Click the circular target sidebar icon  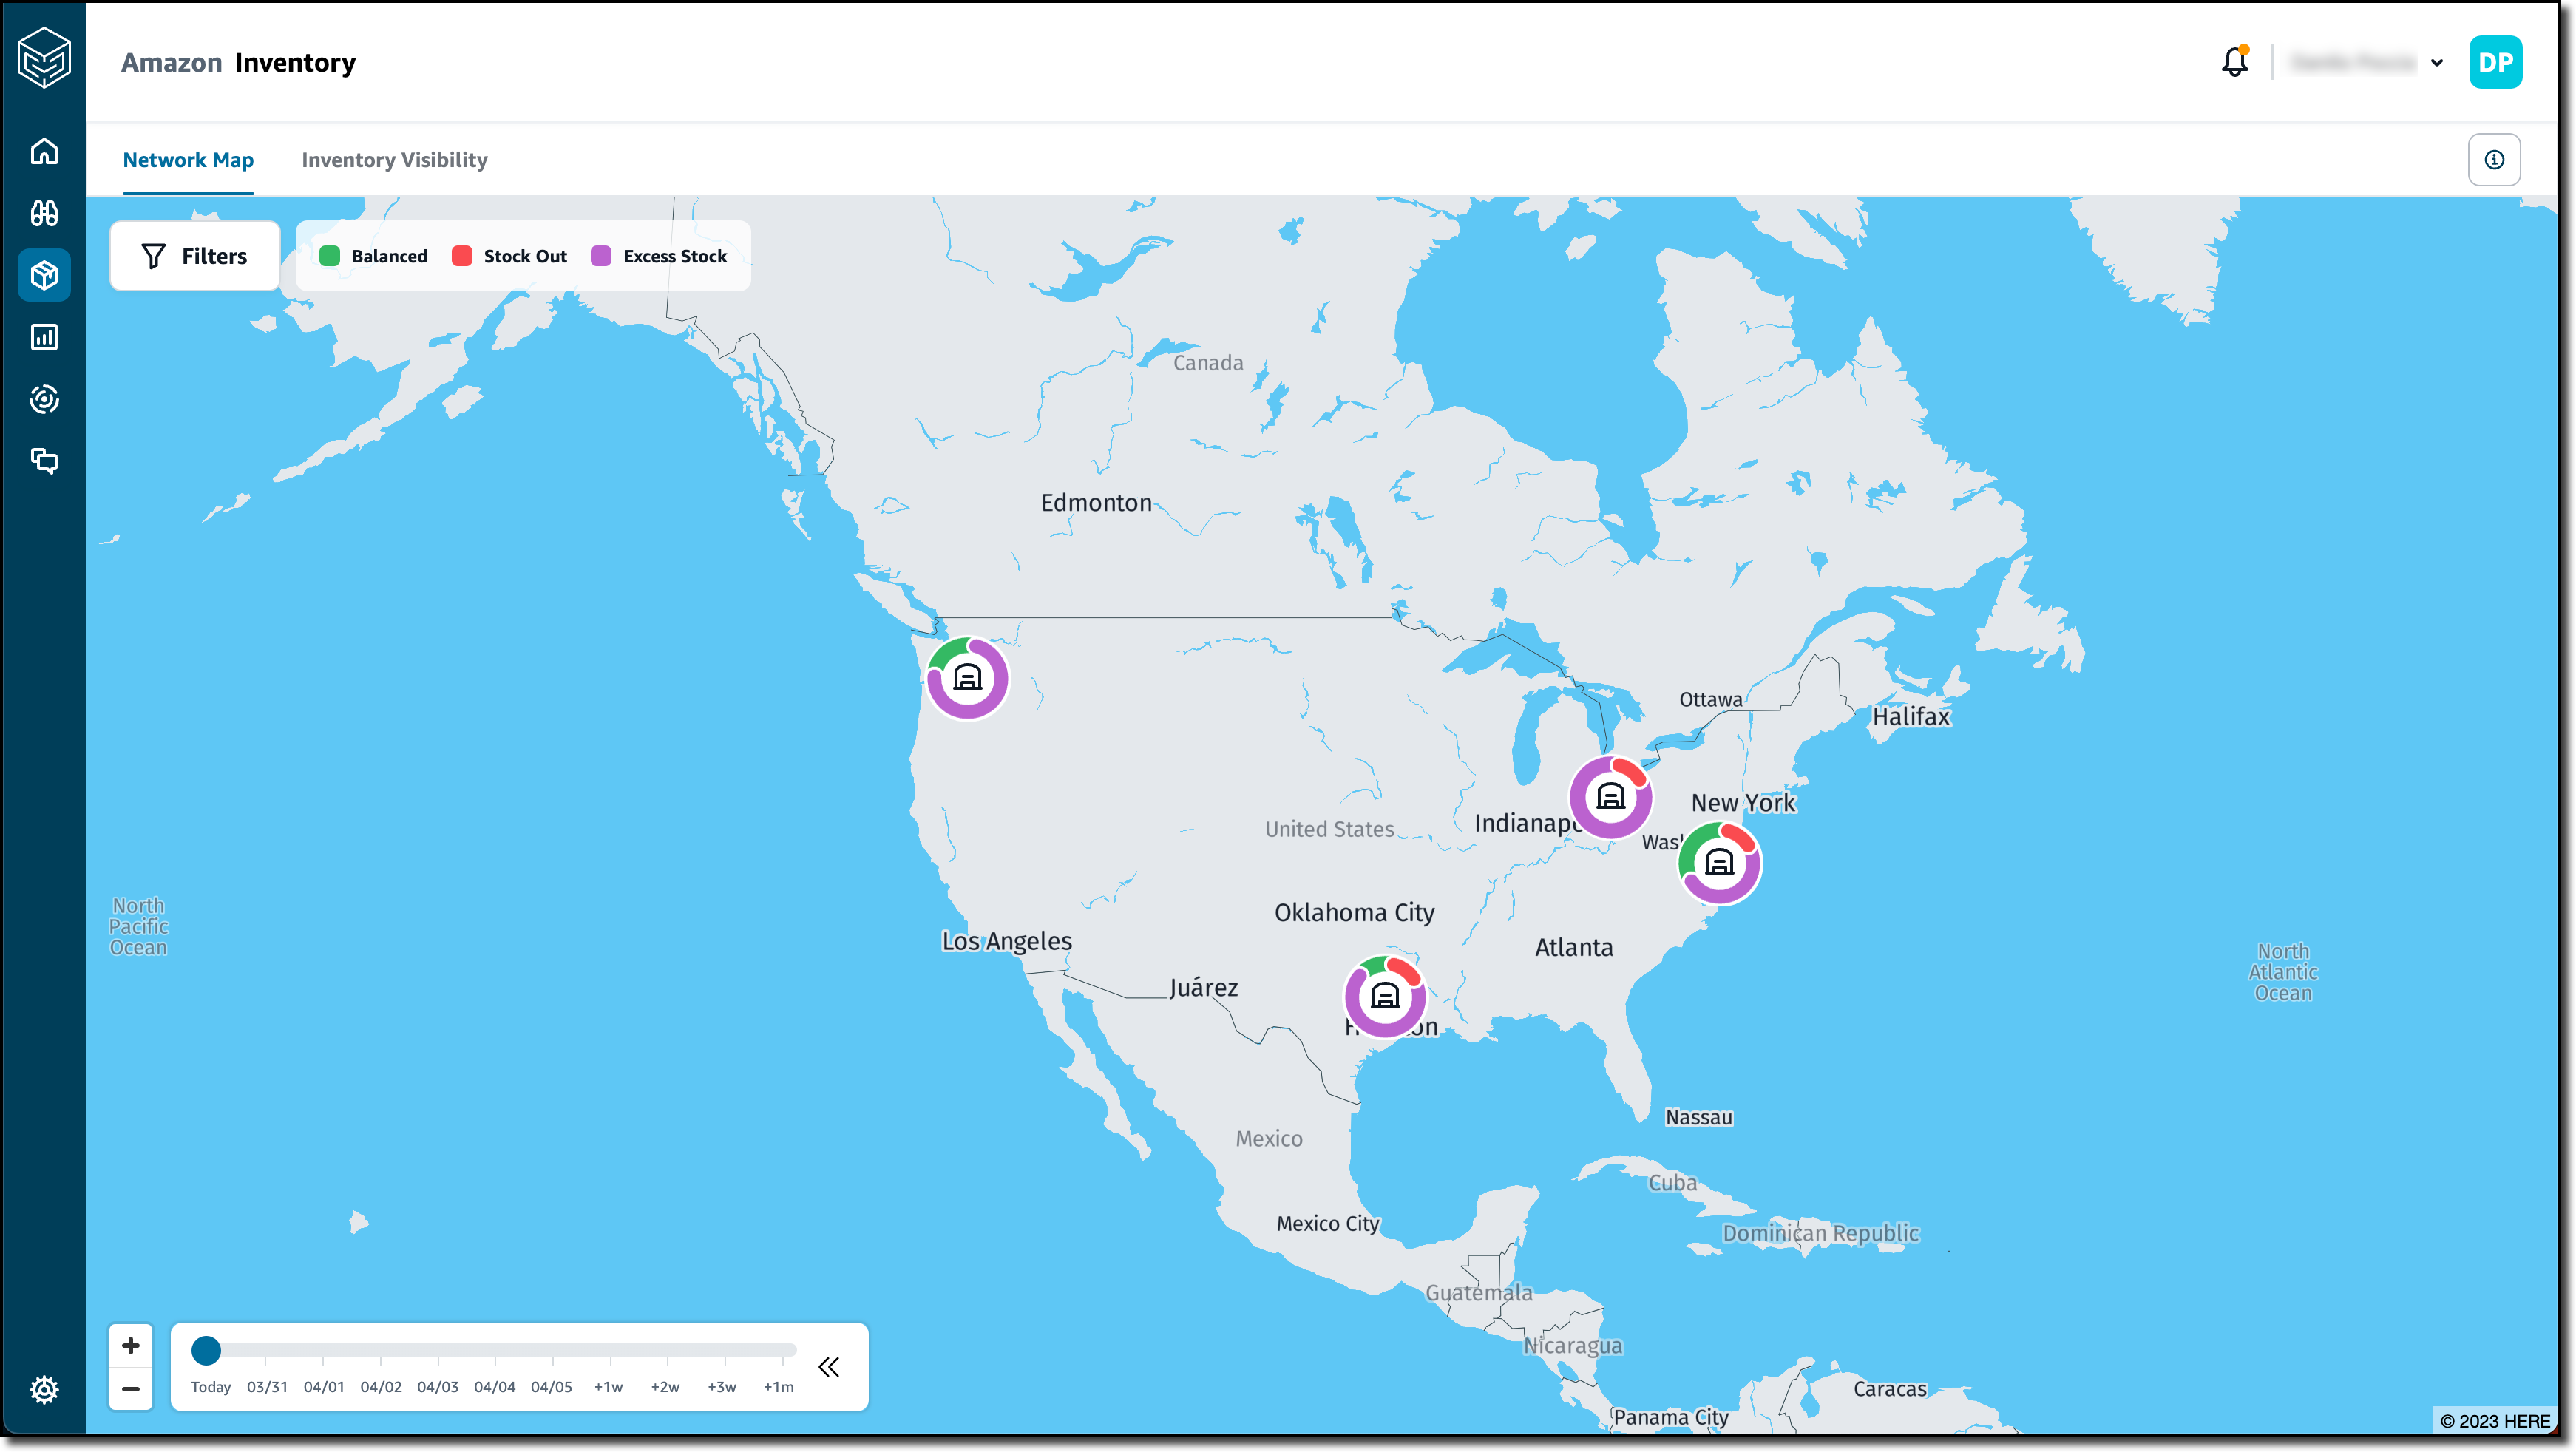click(44, 399)
